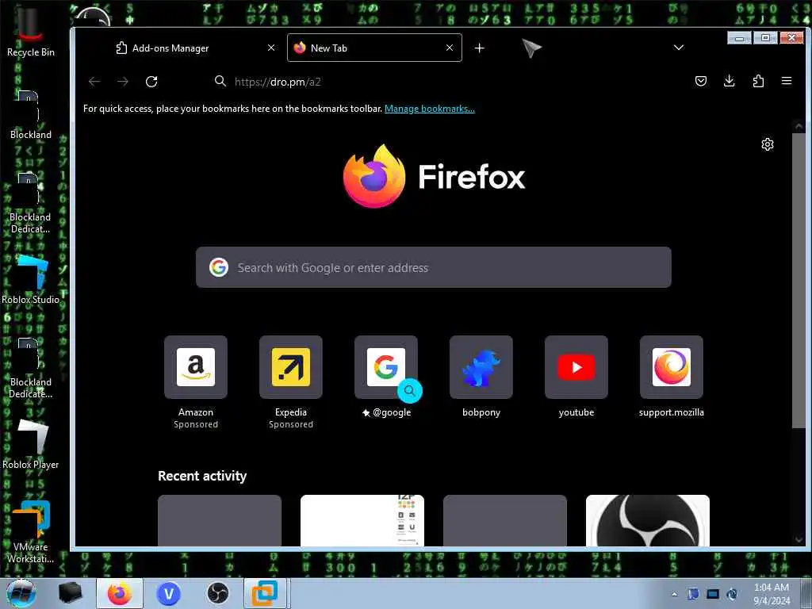Open the Windows Start button
This screenshot has height=609, width=812.
coord(21,593)
